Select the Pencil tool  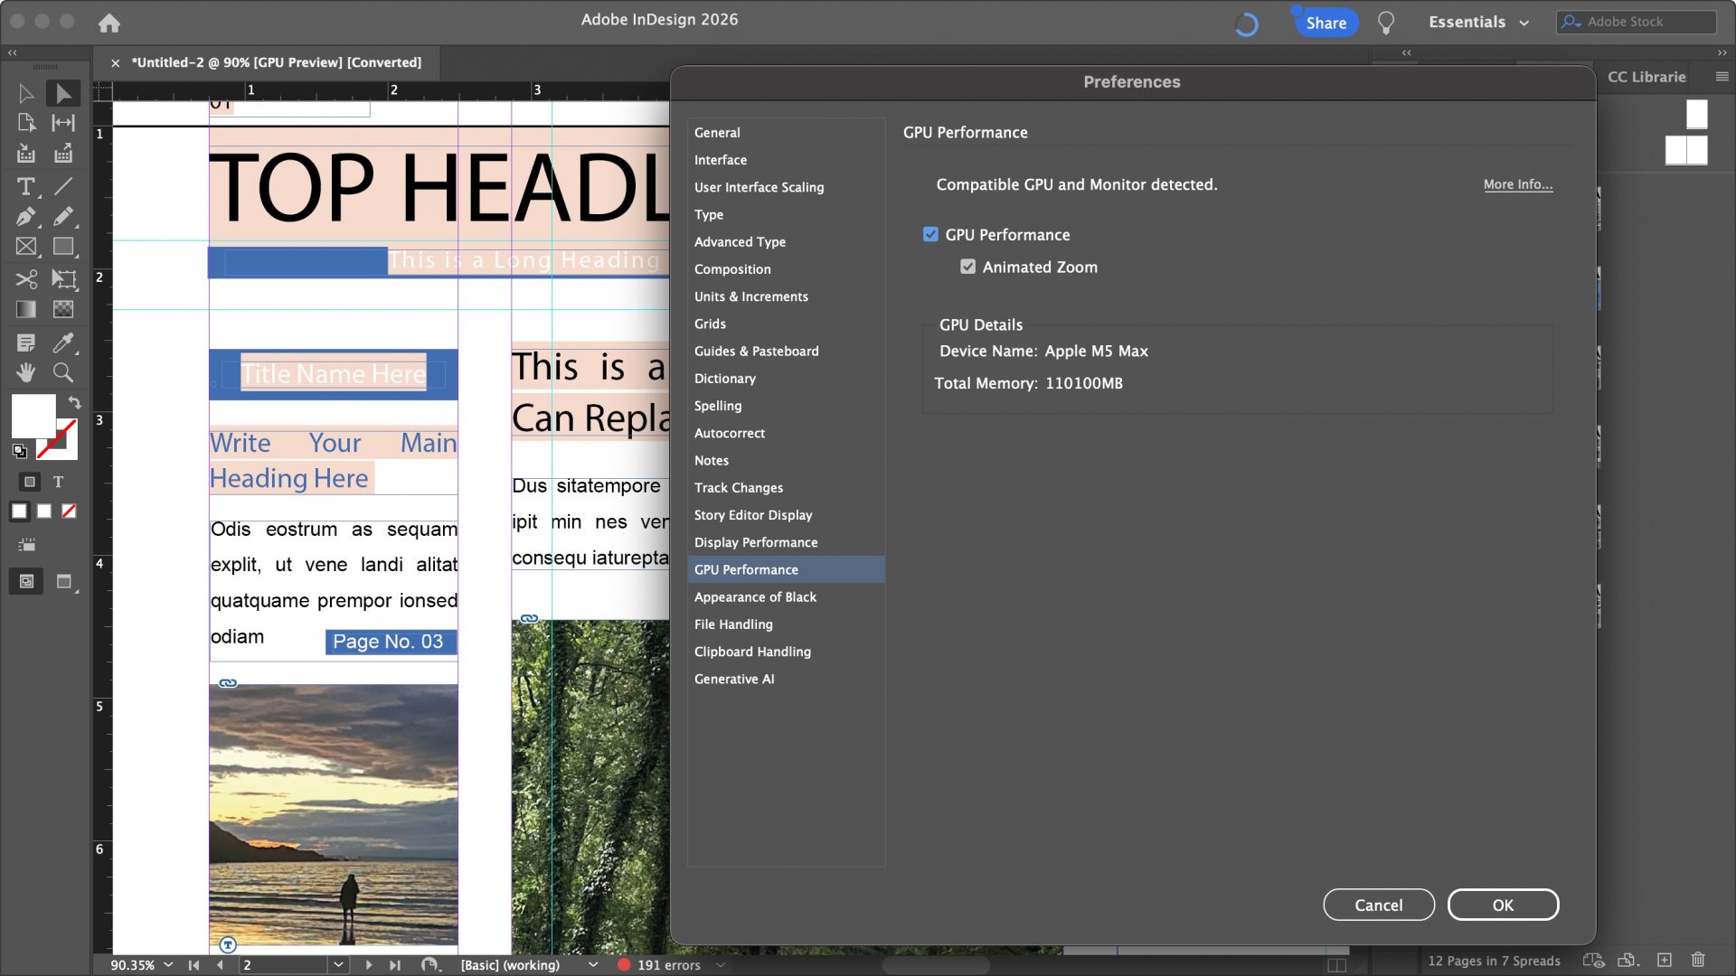click(x=62, y=216)
